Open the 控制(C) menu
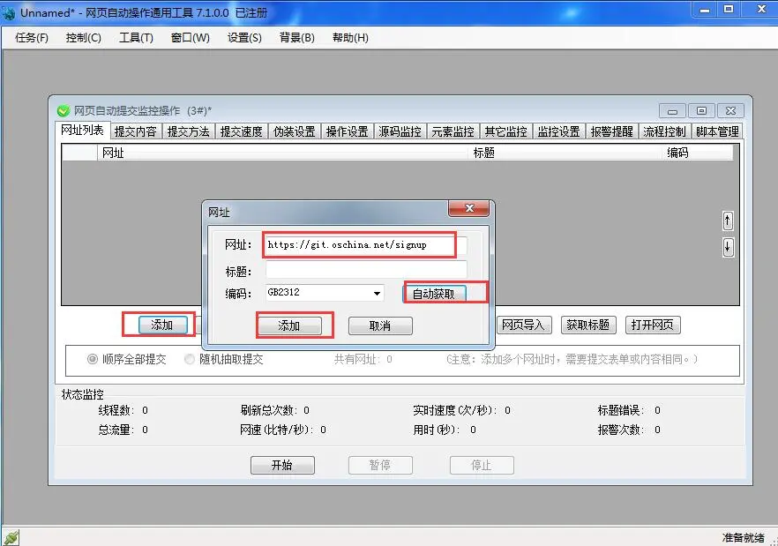This screenshot has height=546, width=778. pos(83,38)
